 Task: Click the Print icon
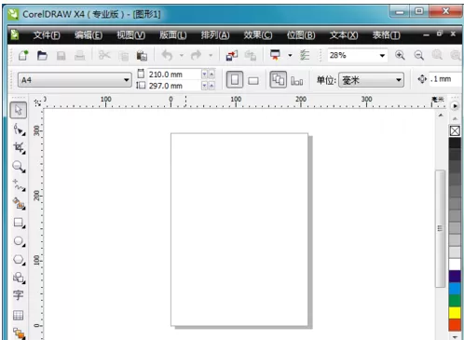[80, 56]
